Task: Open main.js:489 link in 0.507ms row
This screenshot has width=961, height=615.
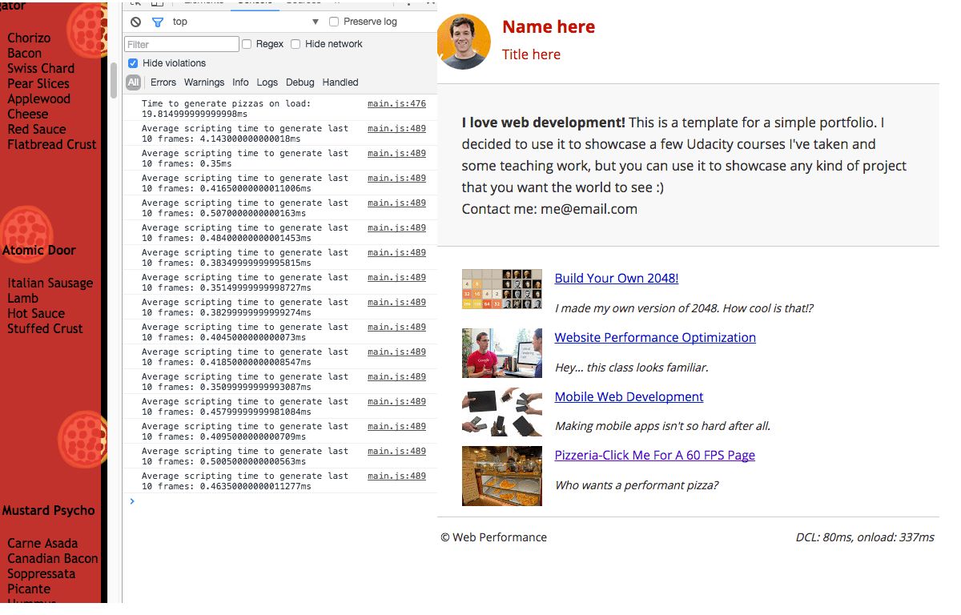Action: click(x=396, y=203)
